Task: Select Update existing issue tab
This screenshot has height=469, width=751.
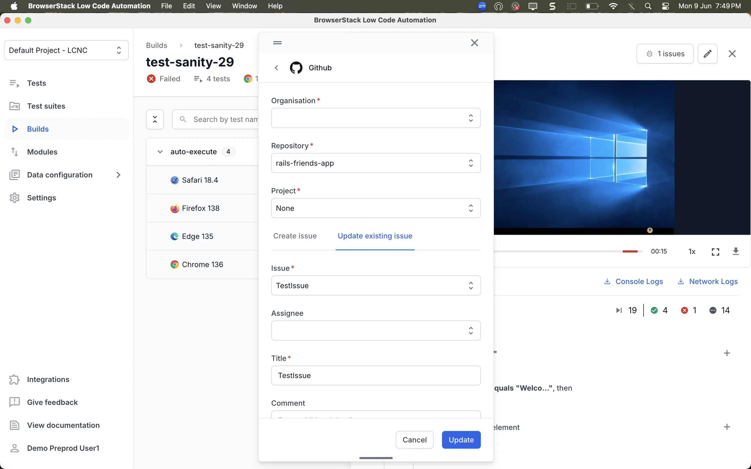Action: click(x=375, y=236)
